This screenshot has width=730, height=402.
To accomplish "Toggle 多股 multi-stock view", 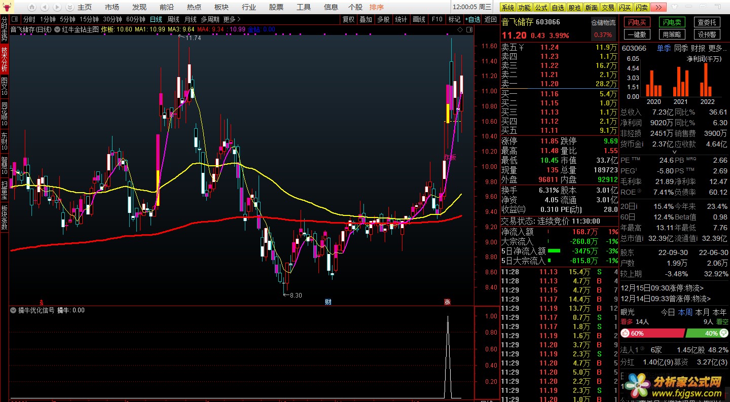I will [383, 19].
